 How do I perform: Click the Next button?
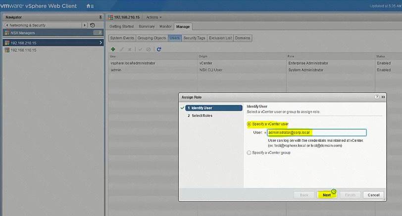(327, 195)
